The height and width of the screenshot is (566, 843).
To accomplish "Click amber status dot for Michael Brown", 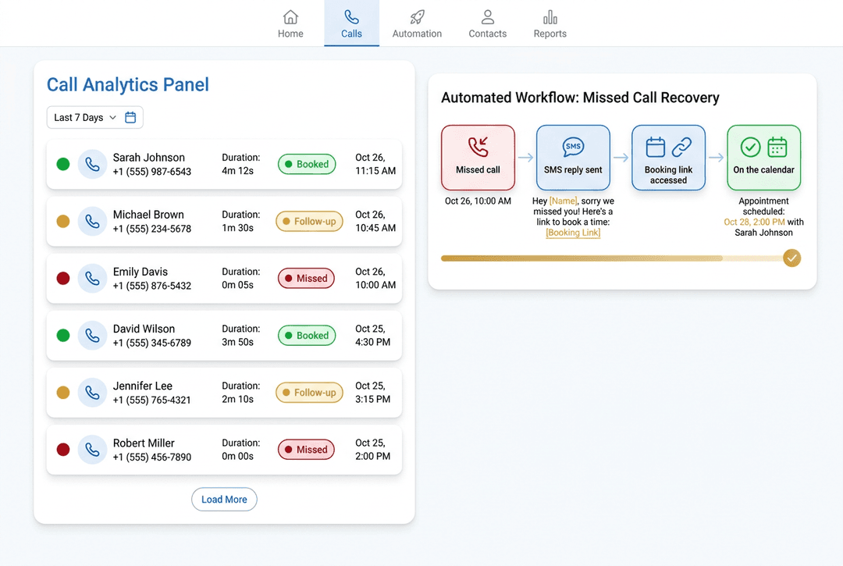I will tap(63, 221).
